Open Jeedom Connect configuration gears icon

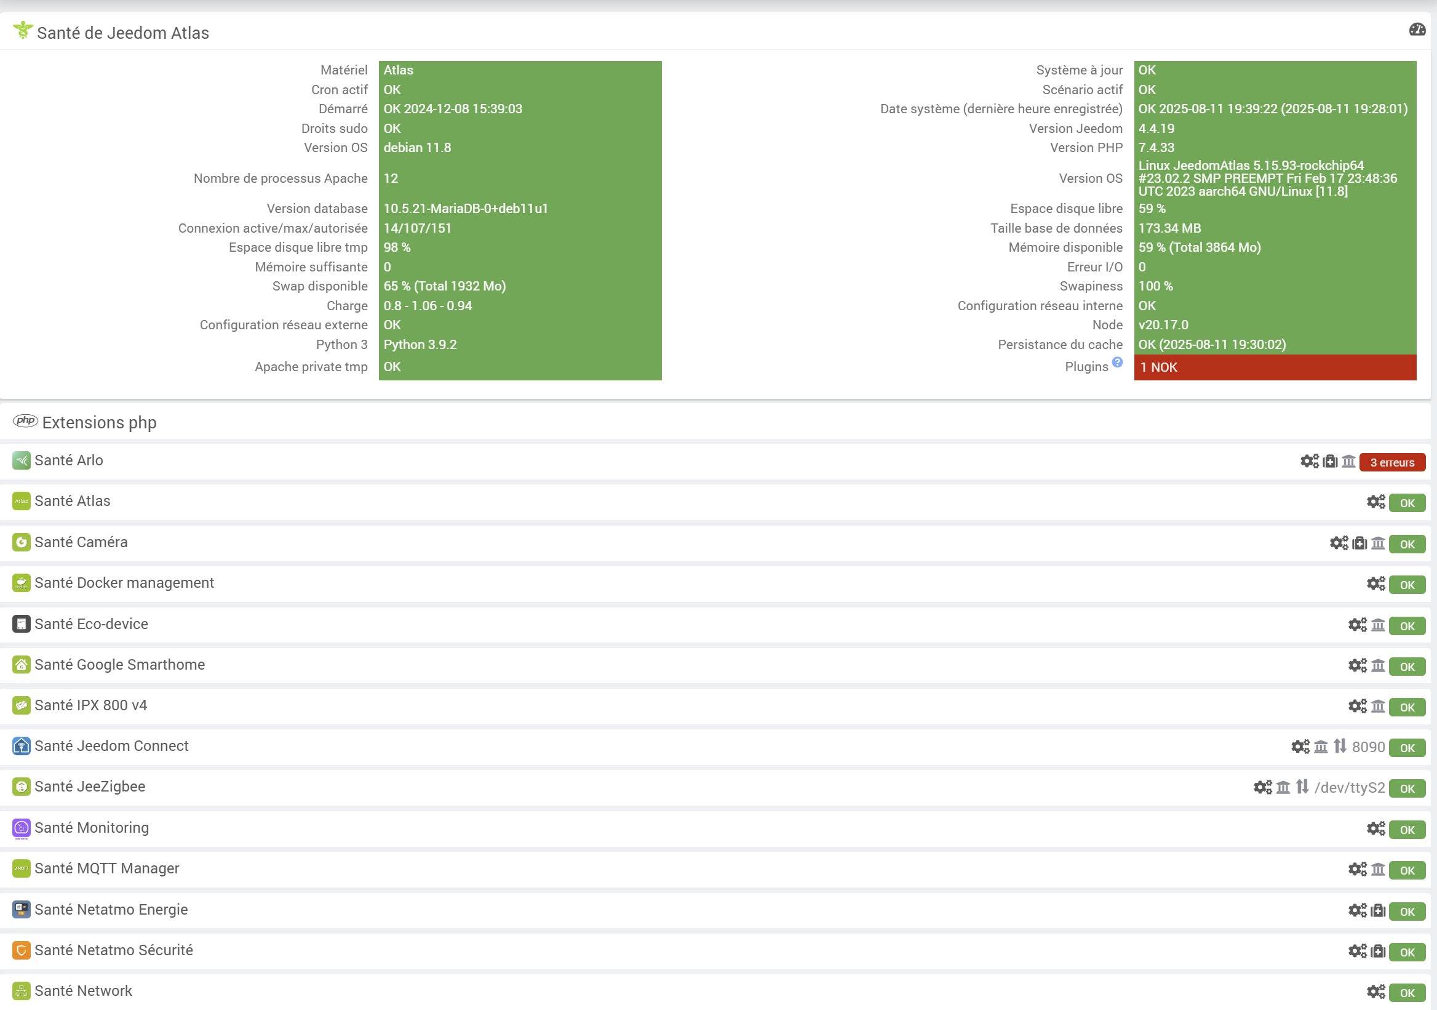click(1300, 747)
